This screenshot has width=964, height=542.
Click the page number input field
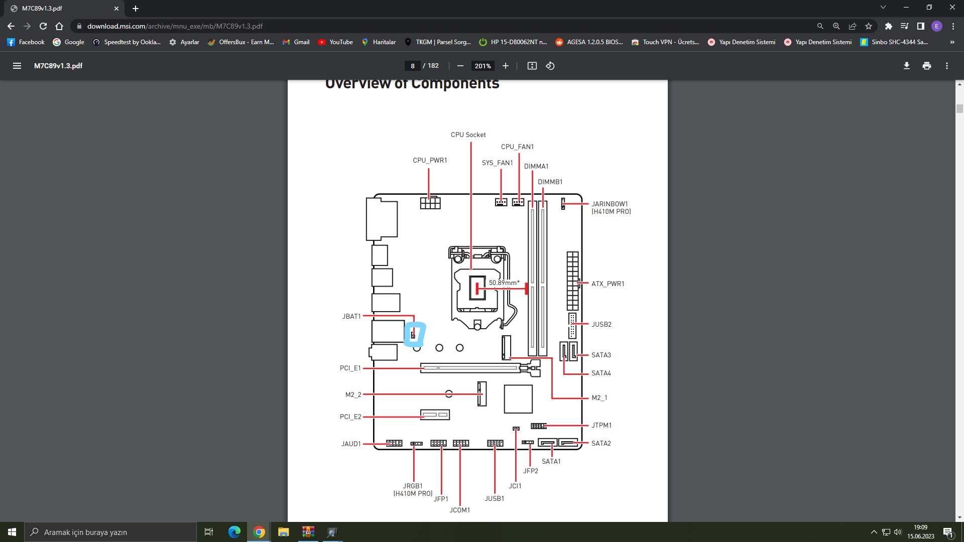pos(413,66)
